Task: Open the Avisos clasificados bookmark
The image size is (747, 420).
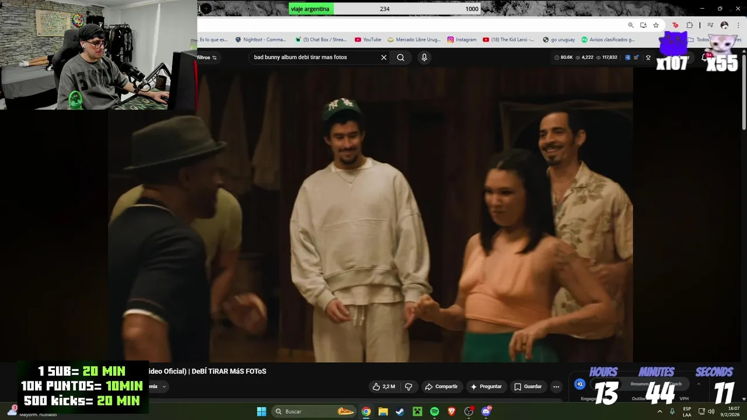Action: [608, 40]
